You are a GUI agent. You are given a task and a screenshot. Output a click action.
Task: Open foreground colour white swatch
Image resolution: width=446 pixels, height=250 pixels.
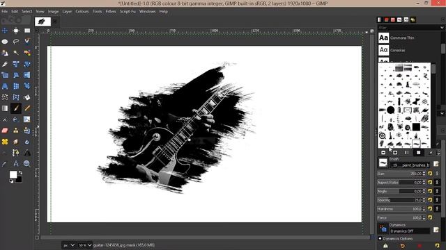click(13, 174)
